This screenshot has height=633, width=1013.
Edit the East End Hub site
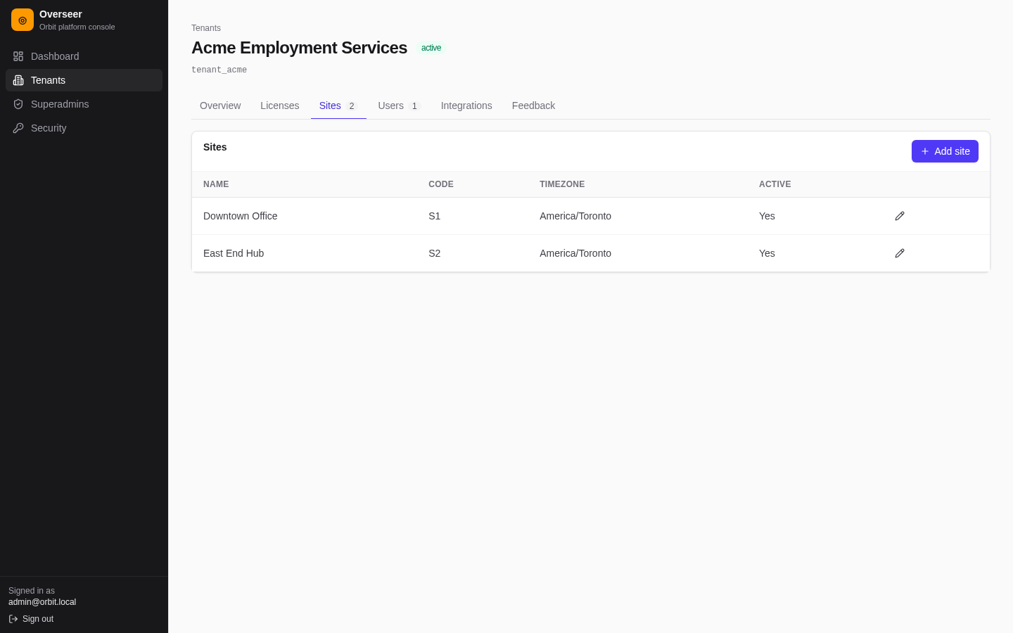(x=900, y=253)
